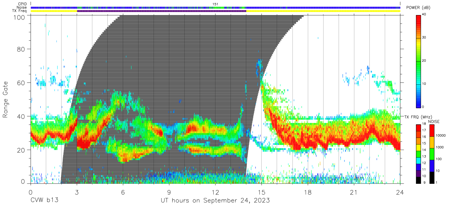Click the TX FRQ (MHz) legend title

click(x=418, y=117)
